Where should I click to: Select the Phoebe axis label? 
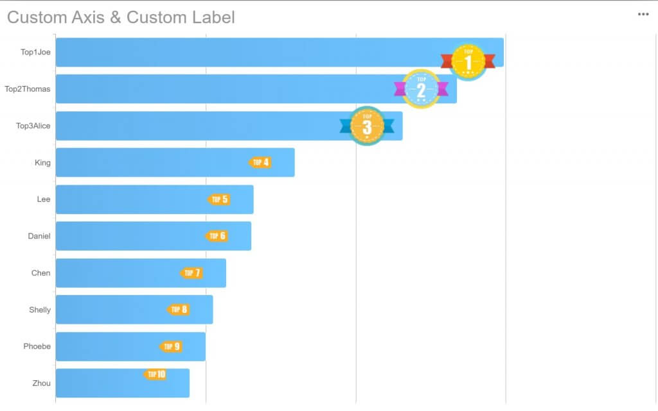point(37,346)
